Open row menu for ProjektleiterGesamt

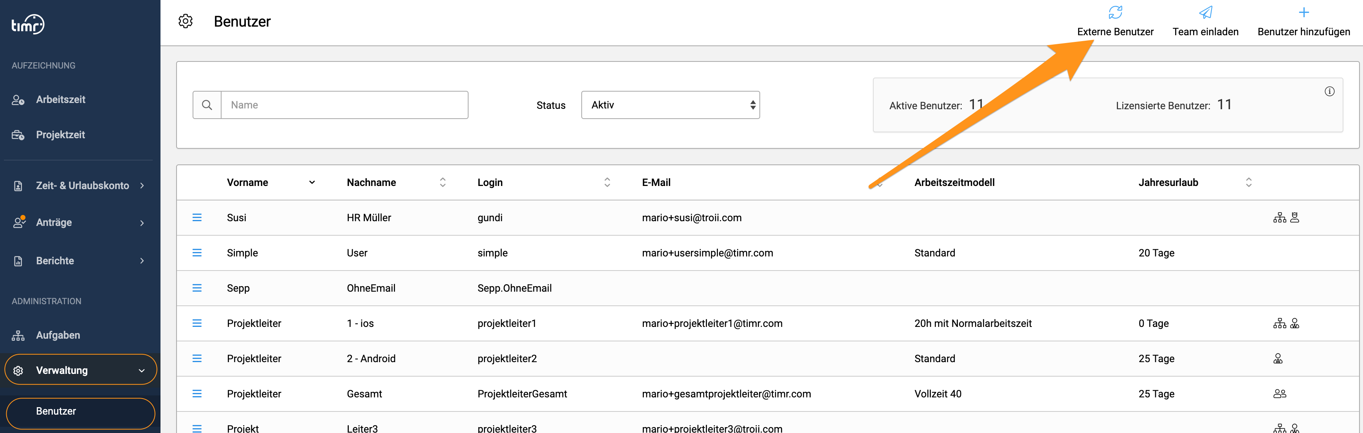point(197,394)
